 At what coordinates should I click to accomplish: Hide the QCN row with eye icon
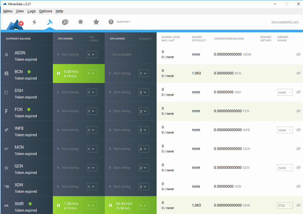pyautogui.click(x=298, y=167)
